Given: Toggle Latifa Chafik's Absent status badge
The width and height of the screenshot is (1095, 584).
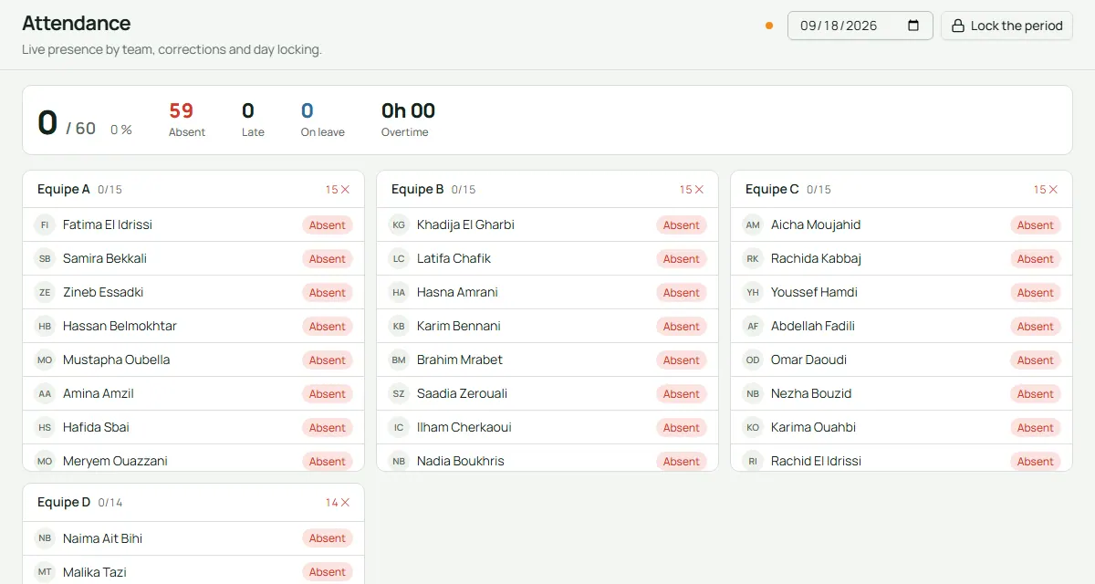Looking at the screenshot, I should click(682, 259).
